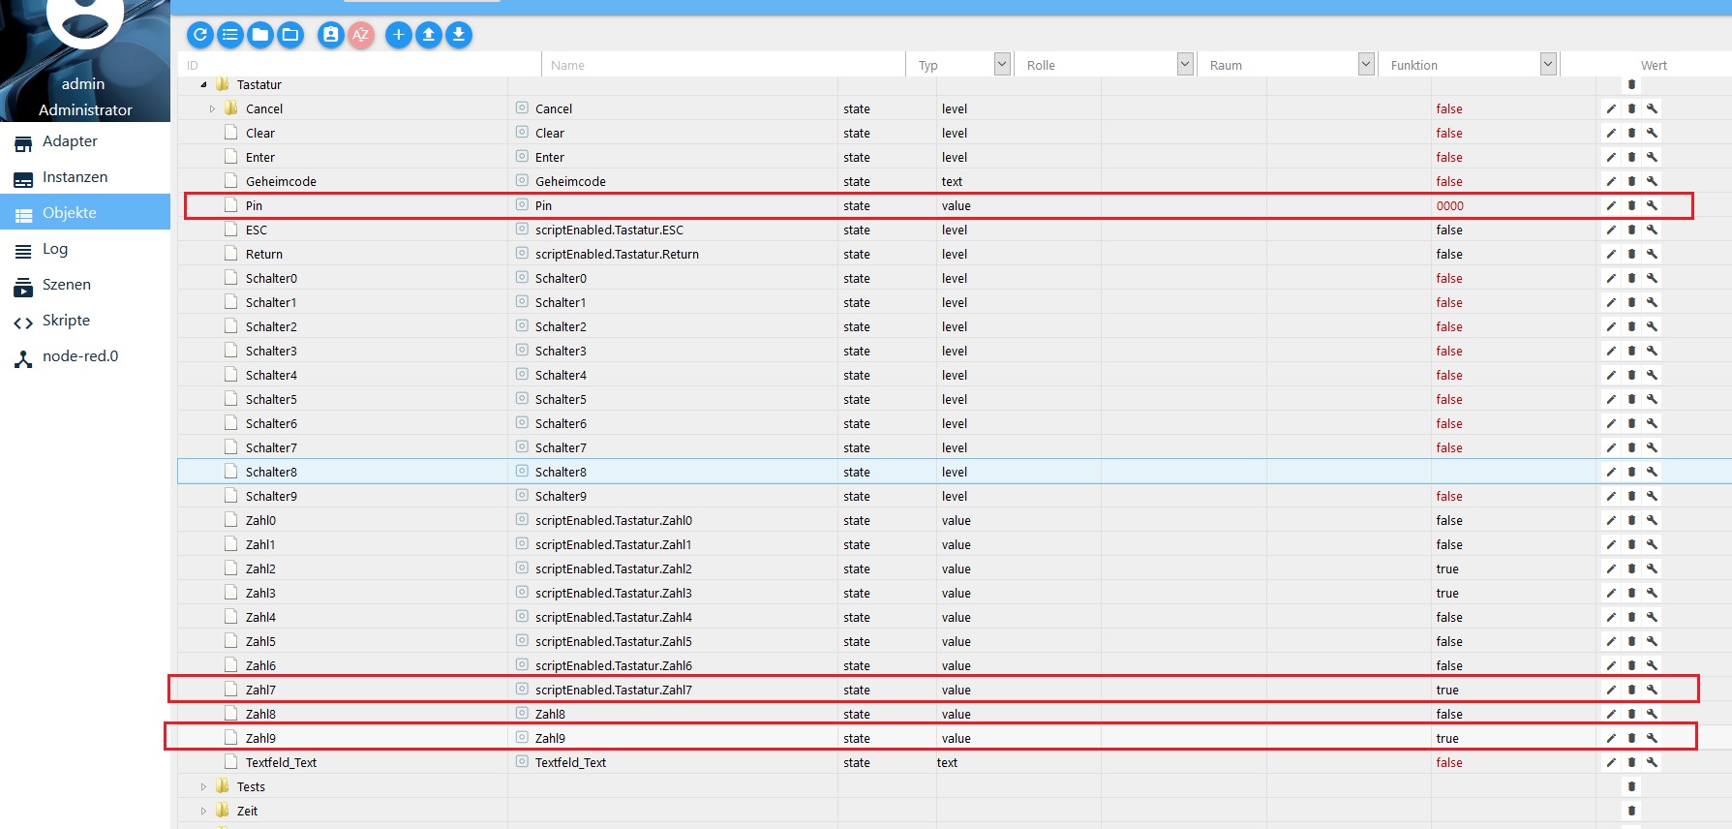
Task: Toggle list view toolbar icon
Action: point(230,35)
